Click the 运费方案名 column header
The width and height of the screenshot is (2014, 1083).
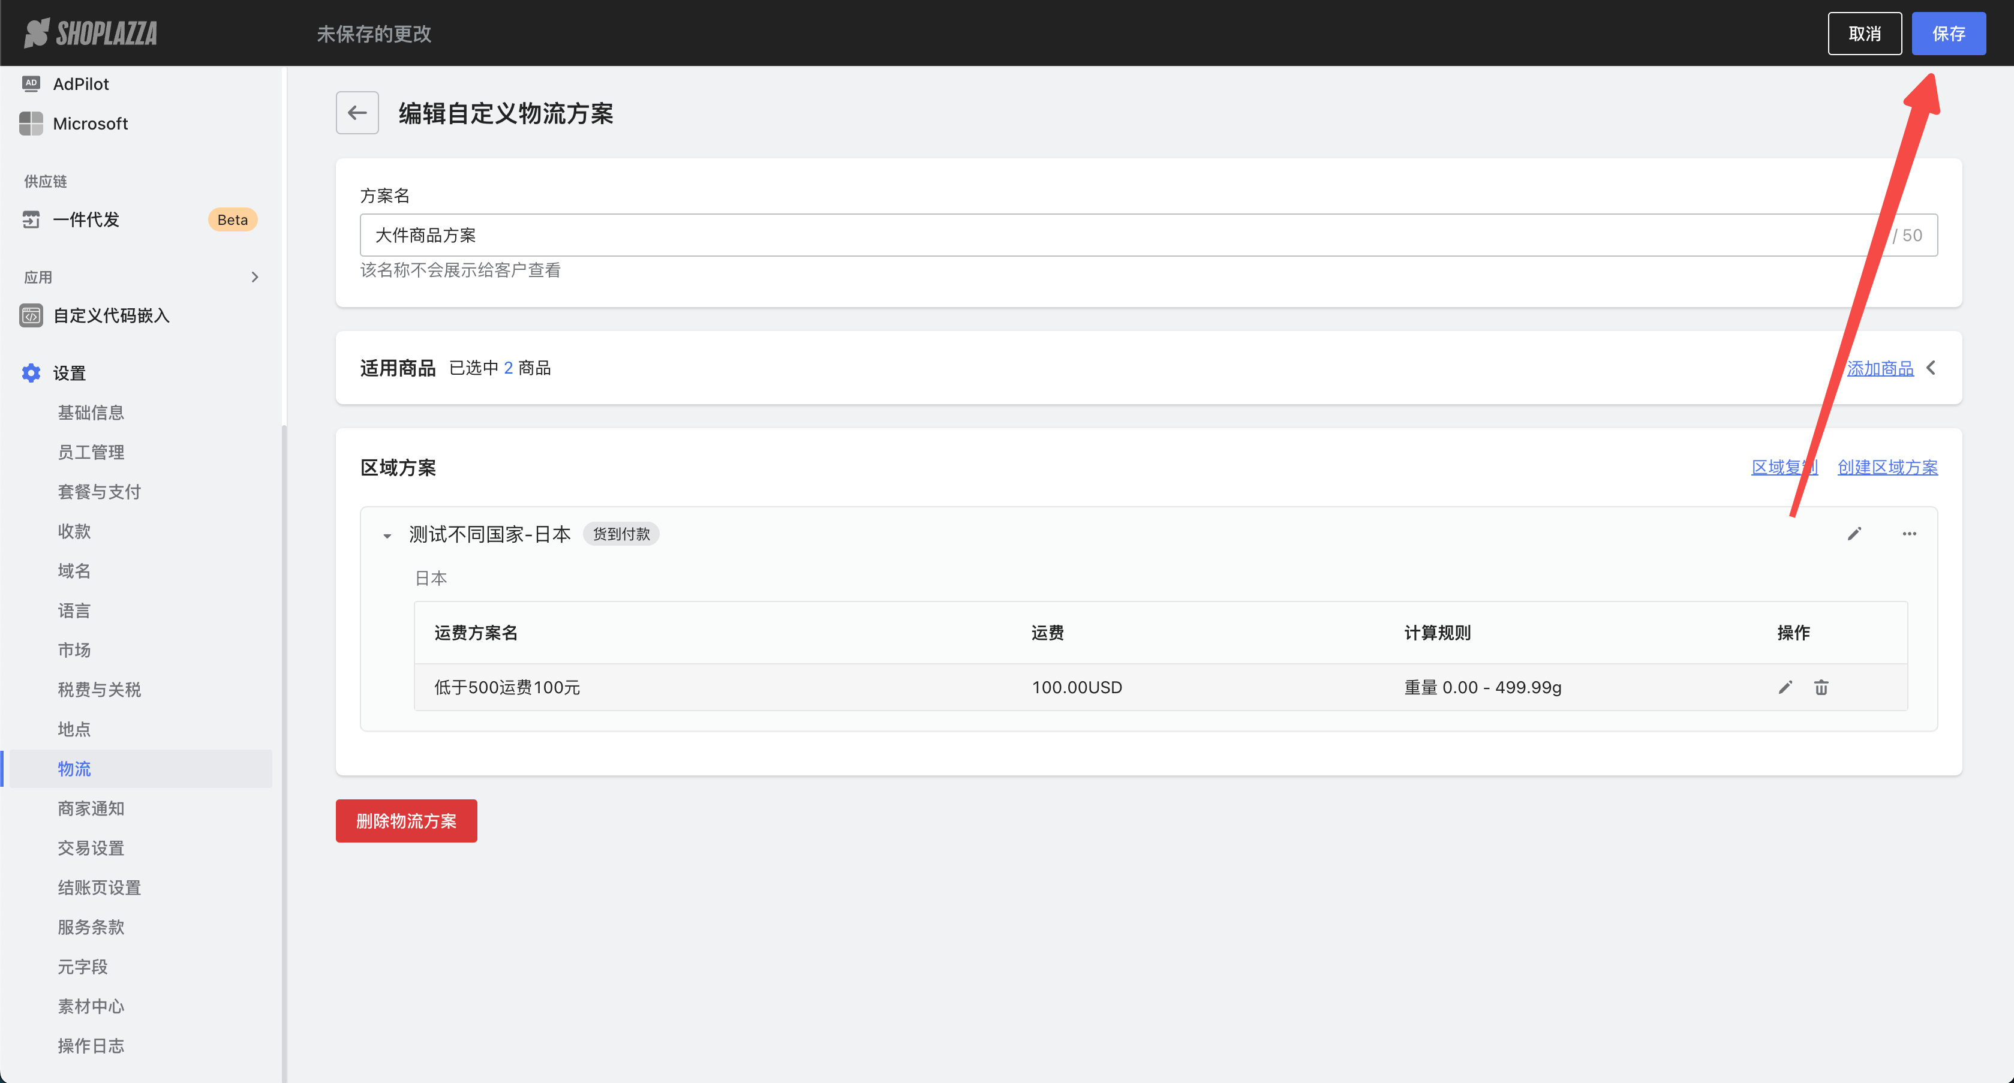click(x=476, y=633)
